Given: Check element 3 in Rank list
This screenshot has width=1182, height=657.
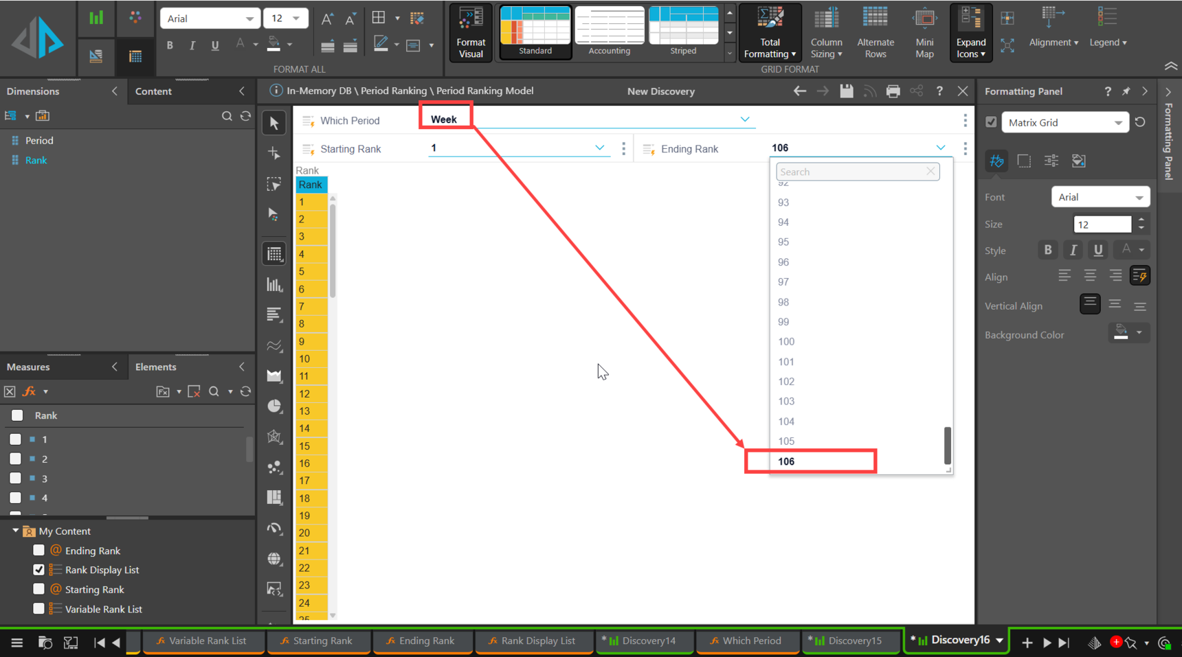Looking at the screenshot, I should coord(15,479).
